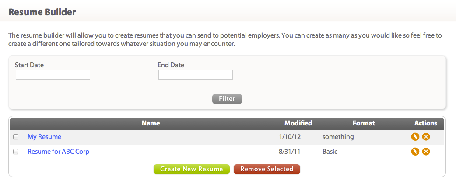The height and width of the screenshot is (194, 456).
Task: Open the My Resume link
Action: [x=44, y=137]
